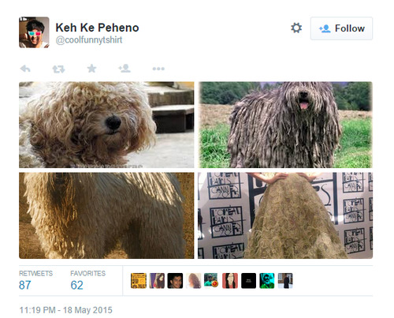View the curly tan dog photo
The image size is (394, 318).
[106, 125]
